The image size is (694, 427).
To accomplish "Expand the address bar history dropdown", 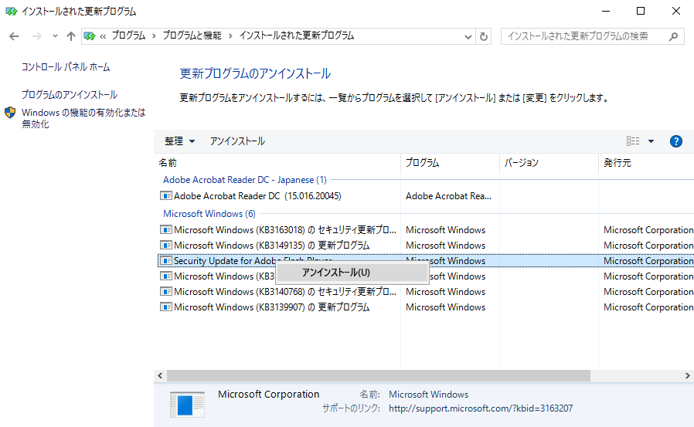I will click(468, 36).
